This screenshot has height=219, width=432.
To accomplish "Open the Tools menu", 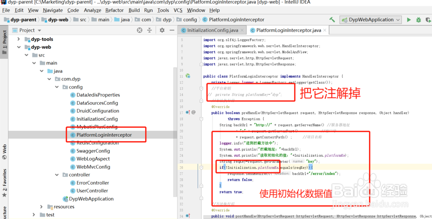I will [163, 10].
